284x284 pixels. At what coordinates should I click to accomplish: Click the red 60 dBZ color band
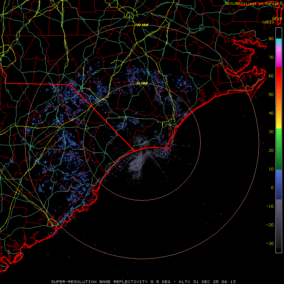coord(279,76)
